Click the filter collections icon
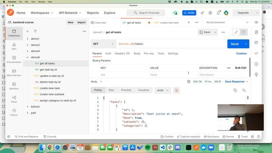The width and height of the screenshot is (272, 153). point(35,31)
